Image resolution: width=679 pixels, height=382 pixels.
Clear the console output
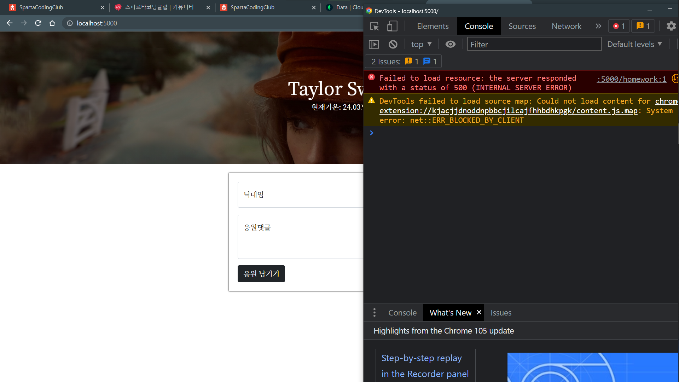pyautogui.click(x=393, y=44)
